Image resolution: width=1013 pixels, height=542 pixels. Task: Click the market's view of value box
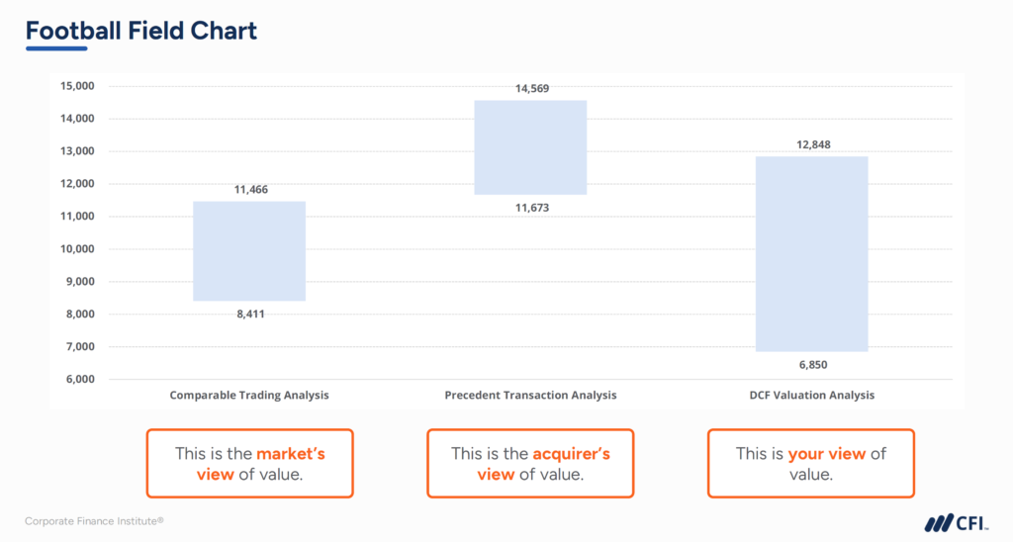click(249, 463)
